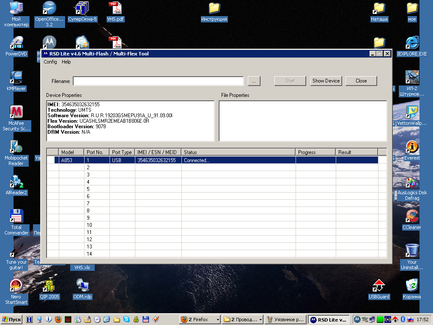Open AusLogics Disk Defrag desktop icon
This screenshot has width=433, height=325.
point(412,188)
